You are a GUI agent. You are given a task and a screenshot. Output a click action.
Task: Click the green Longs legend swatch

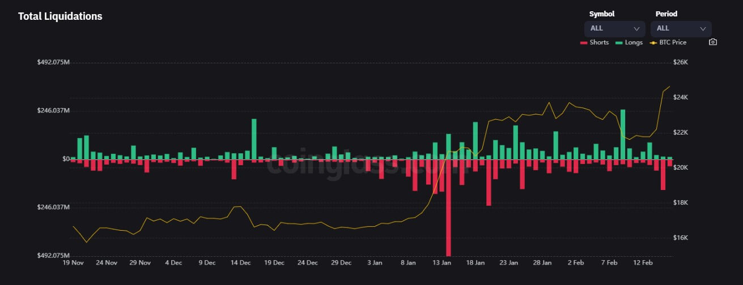coord(619,42)
